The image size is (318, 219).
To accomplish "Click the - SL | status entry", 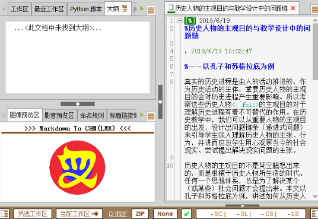I will click(244, 214).
